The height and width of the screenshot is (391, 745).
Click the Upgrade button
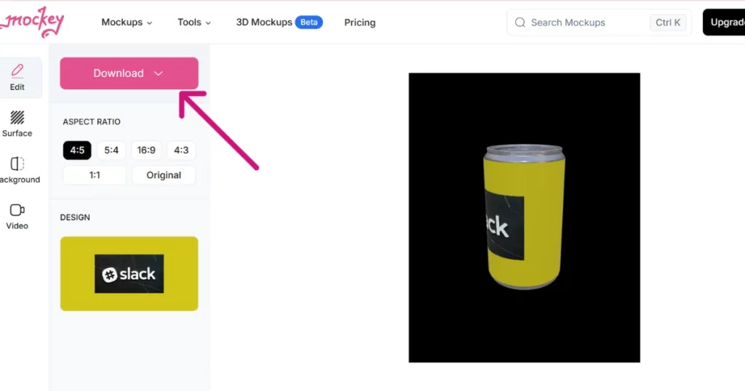(724, 23)
